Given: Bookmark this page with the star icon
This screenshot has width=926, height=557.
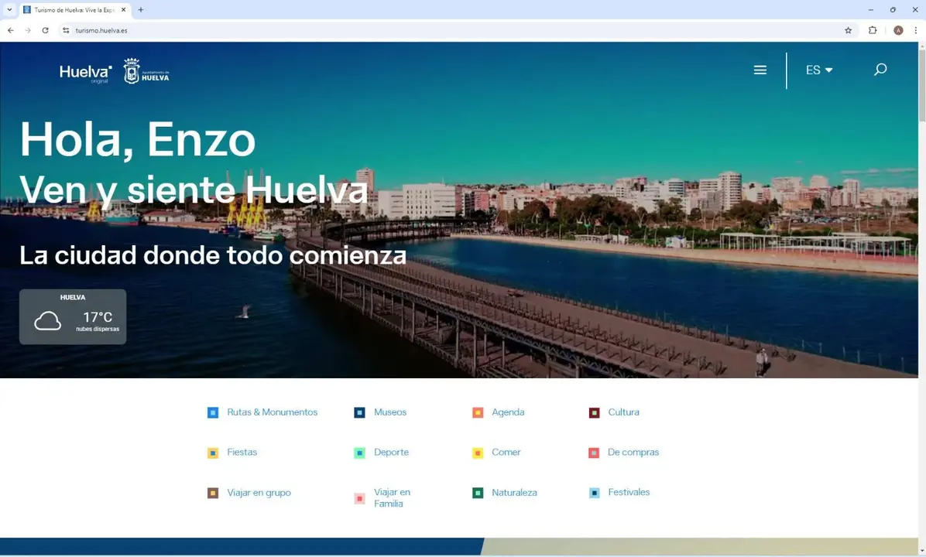Looking at the screenshot, I should point(848,31).
